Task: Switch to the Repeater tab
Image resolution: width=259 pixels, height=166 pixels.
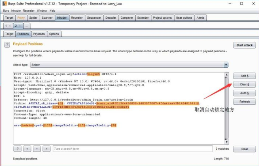Action: tap(77, 18)
